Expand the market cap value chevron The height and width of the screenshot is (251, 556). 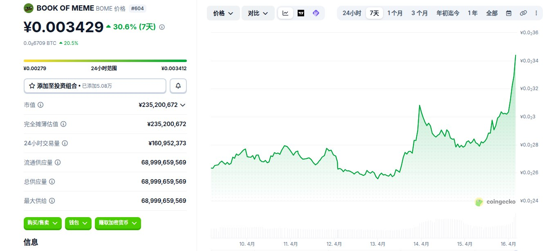pos(183,105)
